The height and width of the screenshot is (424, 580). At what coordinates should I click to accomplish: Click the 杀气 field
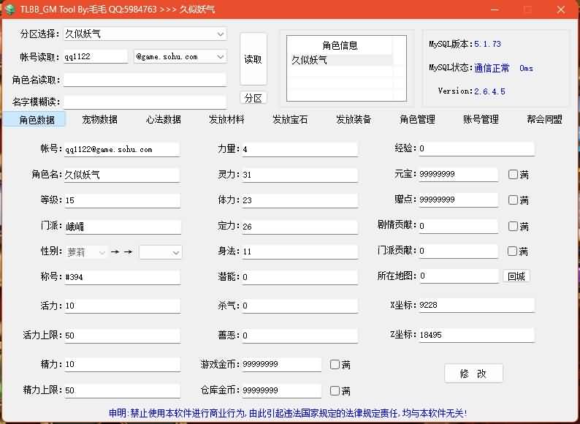(300, 306)
